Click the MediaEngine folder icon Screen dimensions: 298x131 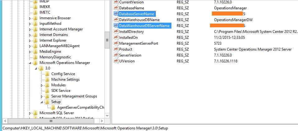click(35, 52)
